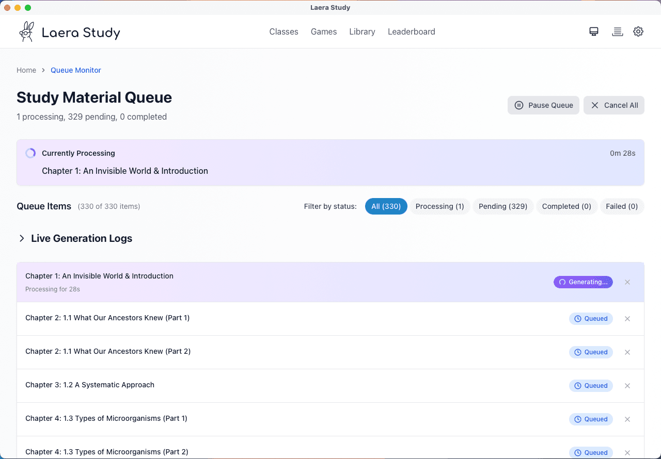Open the display monitor icon in header
Screen dimensions: 661x459
click(593, 31)
